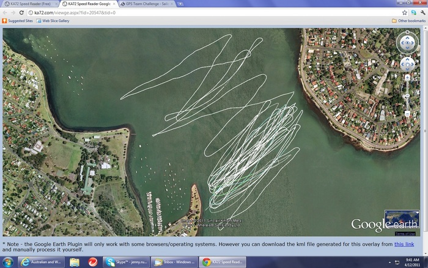The image size is (428, 268).
Task: Zoom in with the plus button
Action: pos(407,78)
